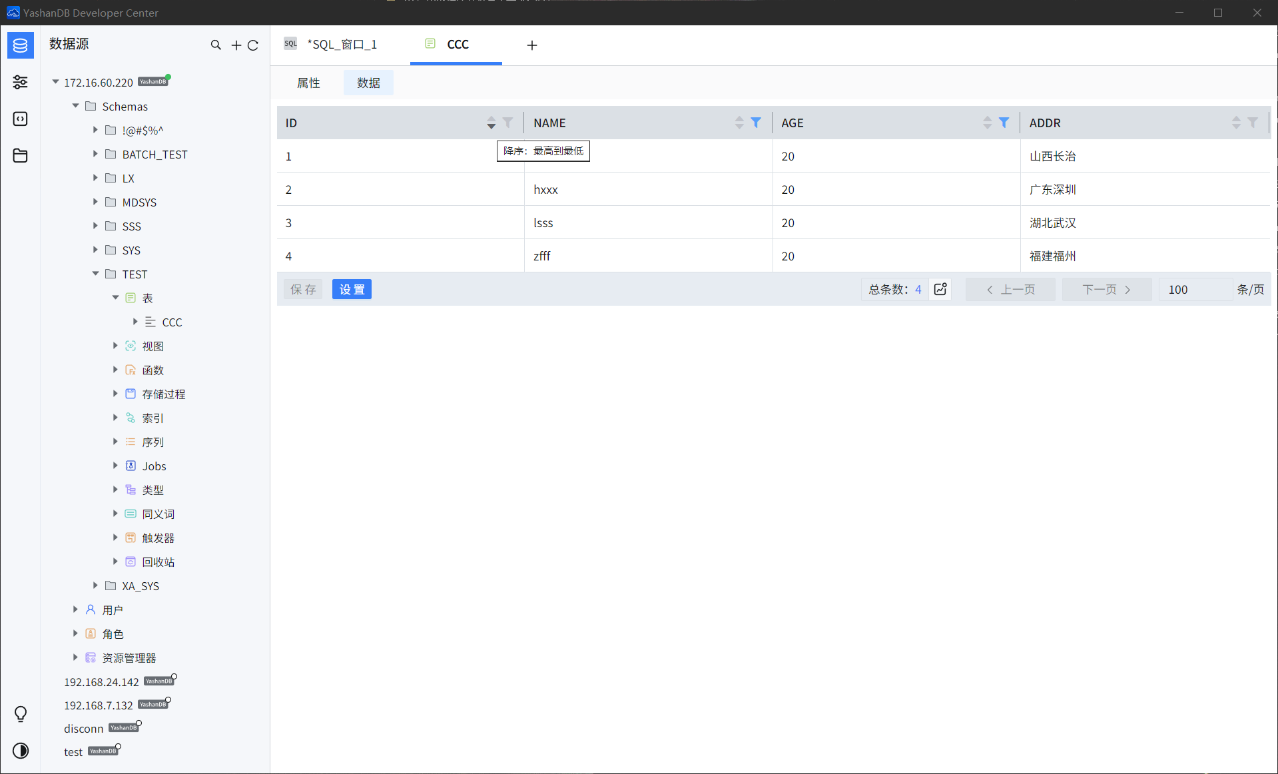Open the file browser icon in sidebar
The width and height of the screenshot is (1278, 774).
point(20,155)
